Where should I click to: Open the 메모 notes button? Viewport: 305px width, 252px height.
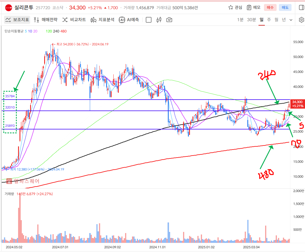click(x=253, y=7)
